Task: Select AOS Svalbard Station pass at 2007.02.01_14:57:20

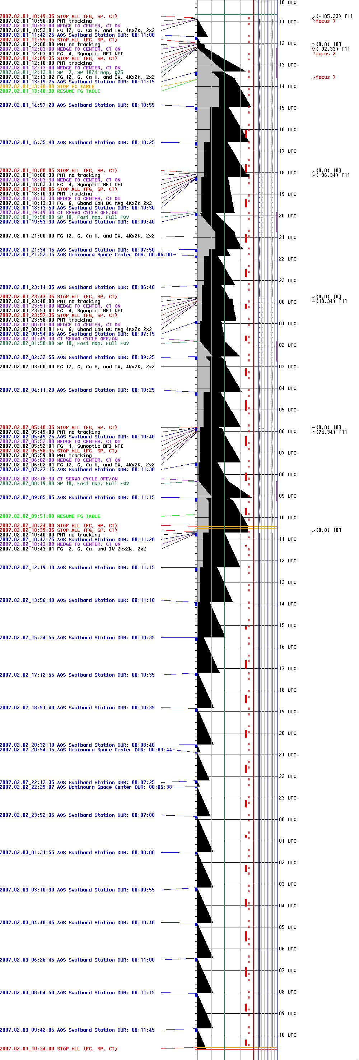Action: [77, 105]
